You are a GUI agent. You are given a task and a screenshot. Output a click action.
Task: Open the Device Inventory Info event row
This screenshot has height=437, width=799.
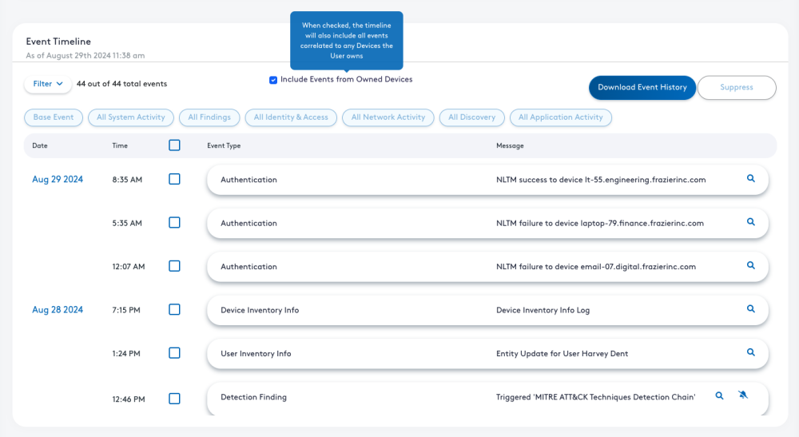(x=487, y=310)
